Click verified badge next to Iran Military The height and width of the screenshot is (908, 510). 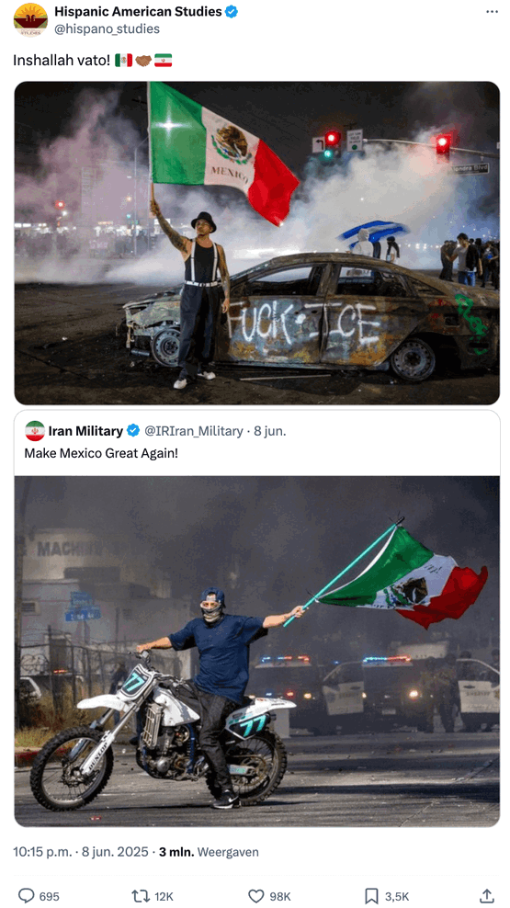click(132, 431)
